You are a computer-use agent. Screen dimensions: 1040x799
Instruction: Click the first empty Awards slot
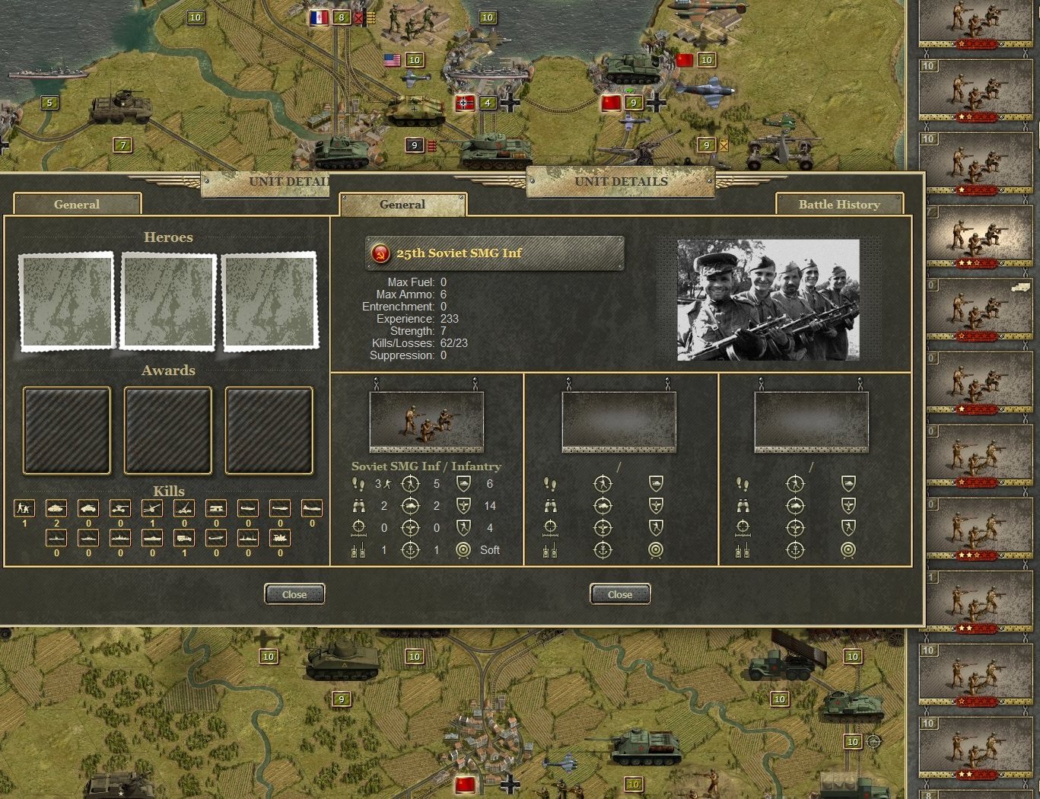click(x=67, y=430)
